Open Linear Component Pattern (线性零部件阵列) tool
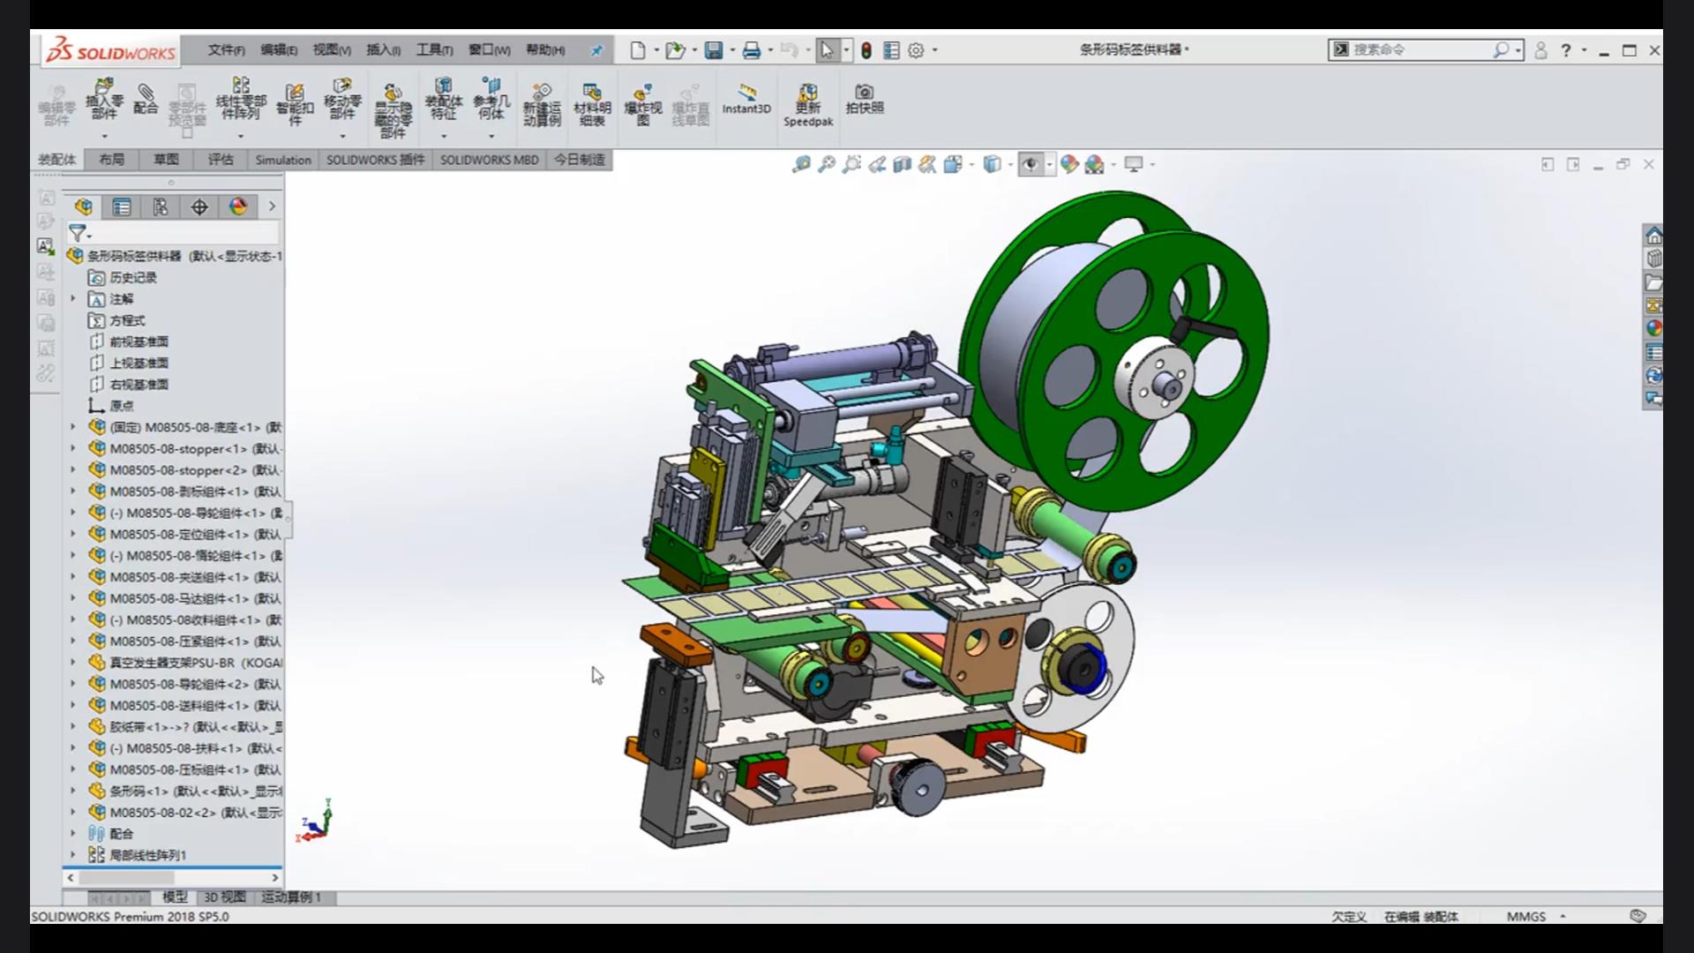The height and width of the screenshot is (953, 1694). point(240,99)
